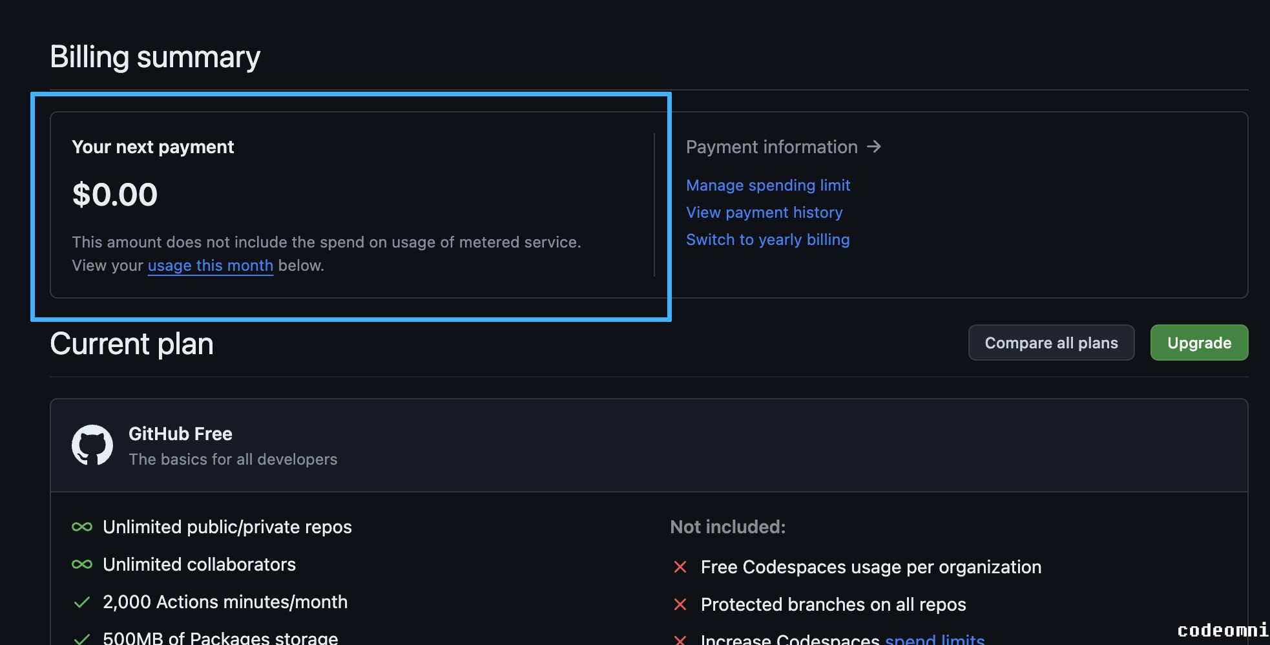This screenshot has width=1270, height=645.
Task: Open the Codespaces spend limits link
Action: [935, 640]
